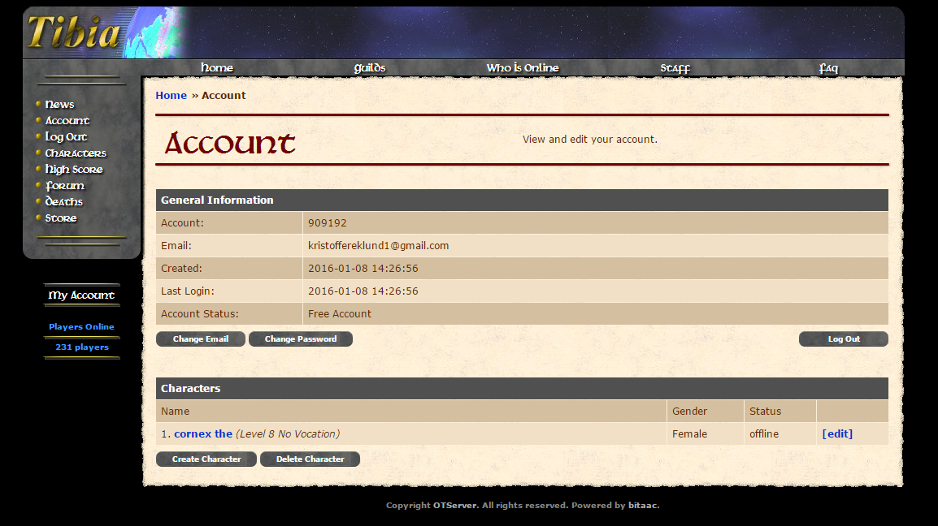Click the Change Password button

(300, 339)
